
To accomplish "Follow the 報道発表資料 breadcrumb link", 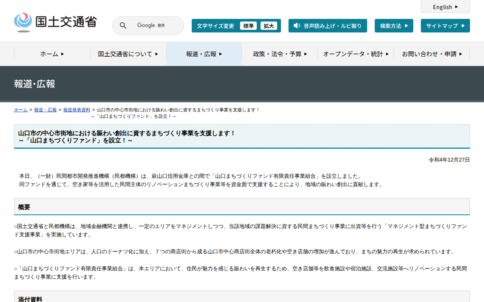I will (77, 110).
